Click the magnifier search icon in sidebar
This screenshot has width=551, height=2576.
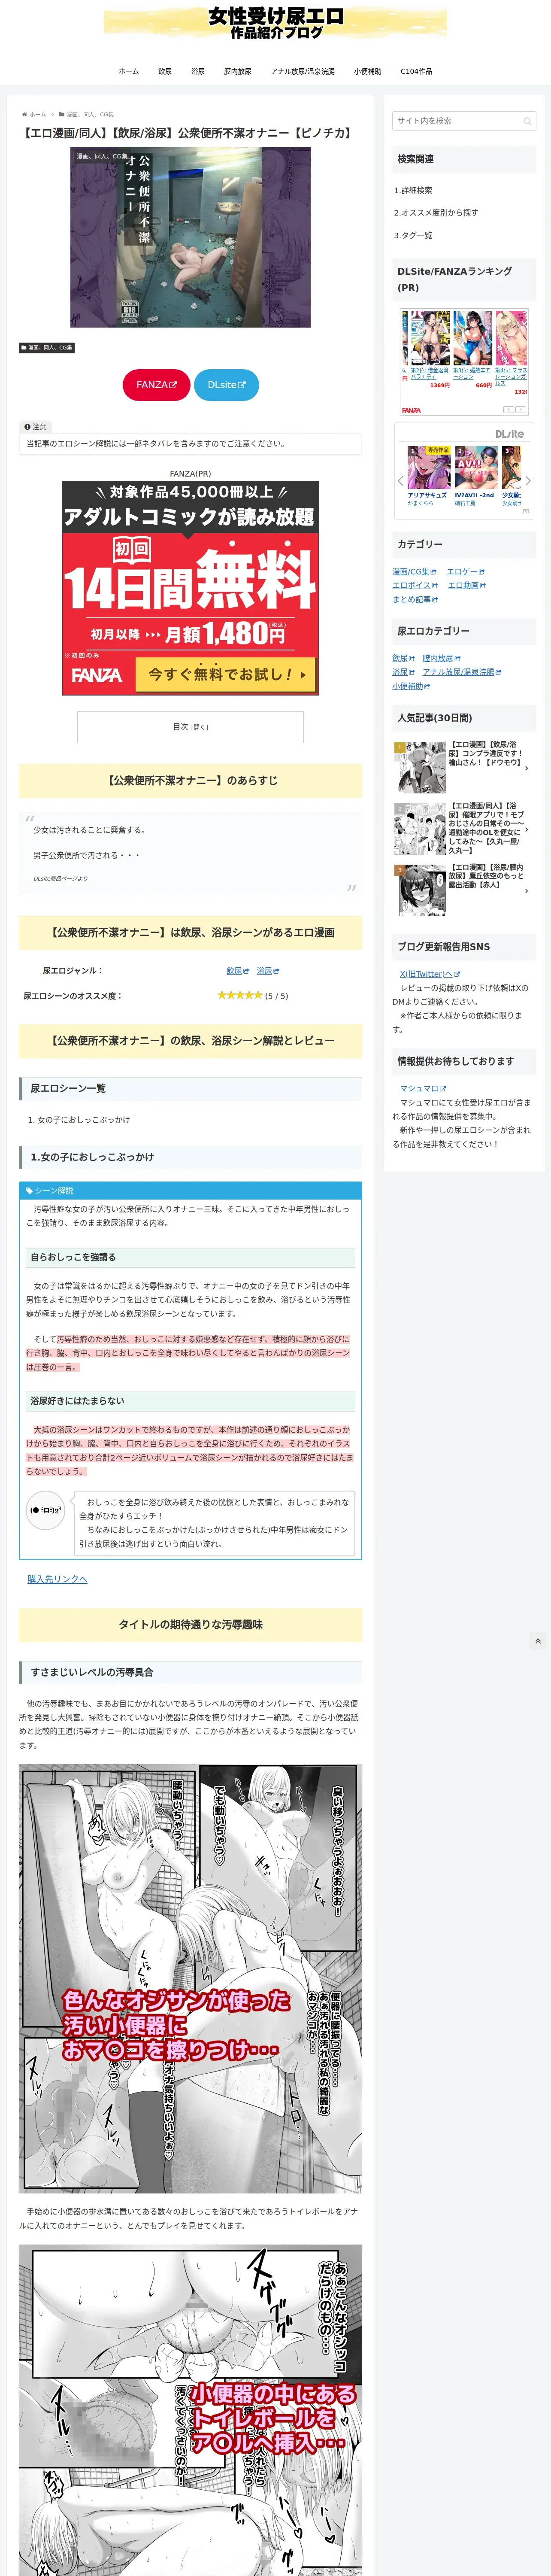(x=528, y=121)
